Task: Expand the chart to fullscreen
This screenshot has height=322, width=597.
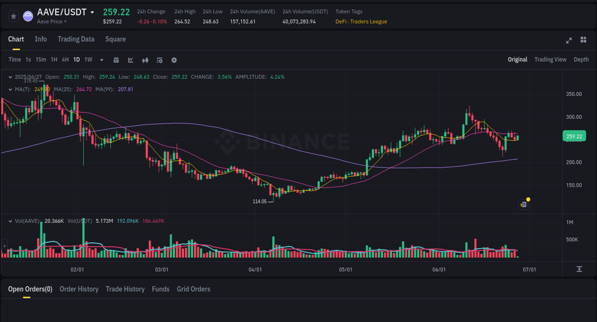Action: click(568, 41)
